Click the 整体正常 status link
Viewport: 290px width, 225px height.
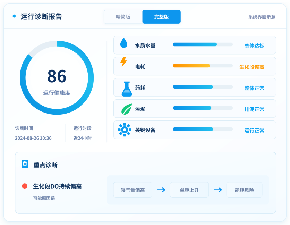click(x=254, y=88)
